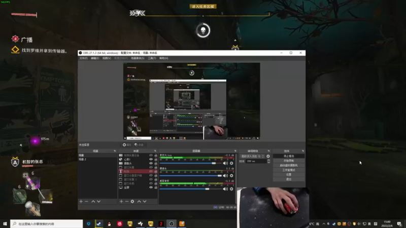Toggle visibility of the sixth source row
406x228 pixels.
[151, 175]
